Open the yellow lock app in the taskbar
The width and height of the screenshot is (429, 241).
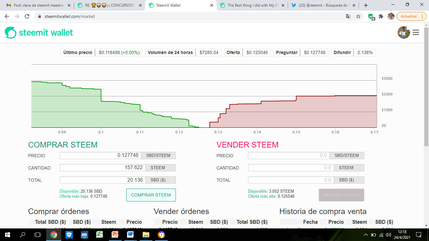pos(161,234)
